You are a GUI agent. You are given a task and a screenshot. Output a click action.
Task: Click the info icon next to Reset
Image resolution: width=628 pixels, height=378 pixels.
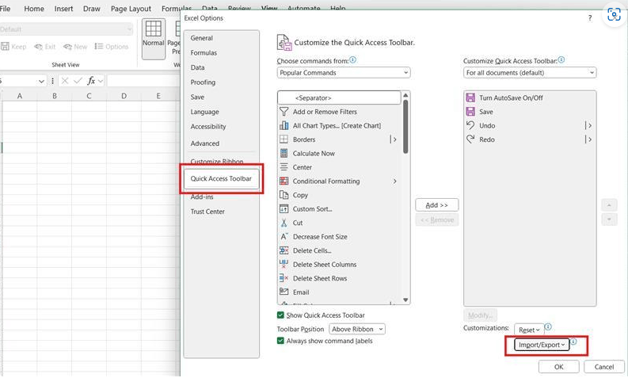548,326
